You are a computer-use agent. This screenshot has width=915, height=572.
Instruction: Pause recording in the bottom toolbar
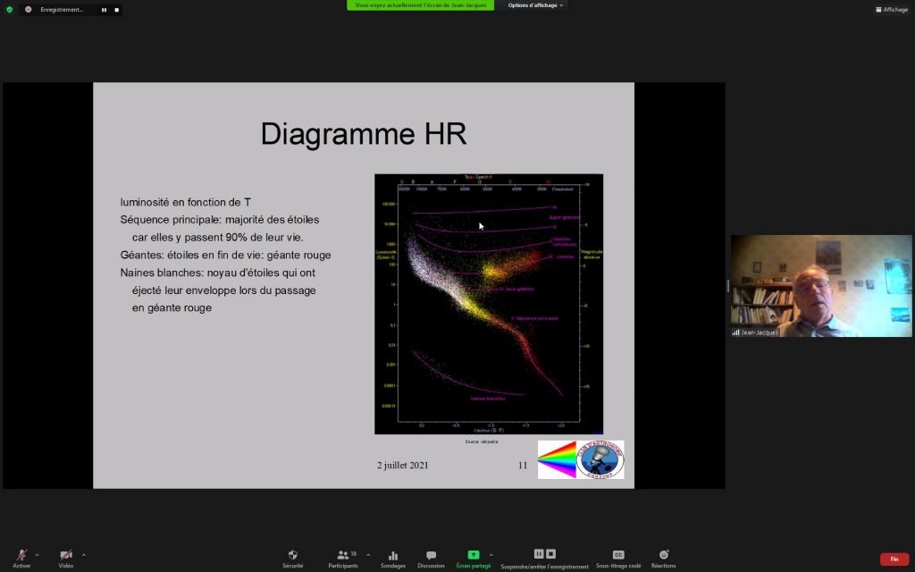click(x=539, y=554)
